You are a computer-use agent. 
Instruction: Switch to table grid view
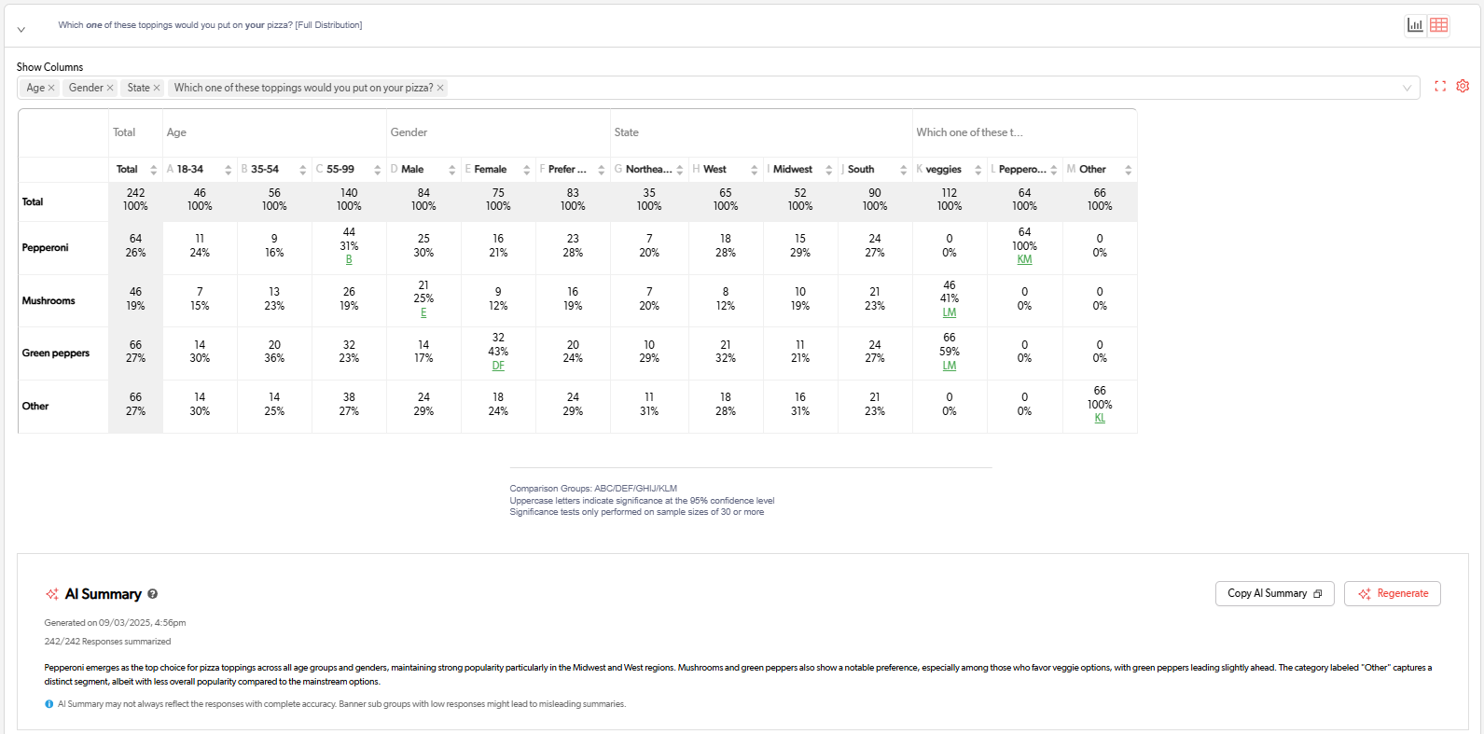pos(1439,25)
